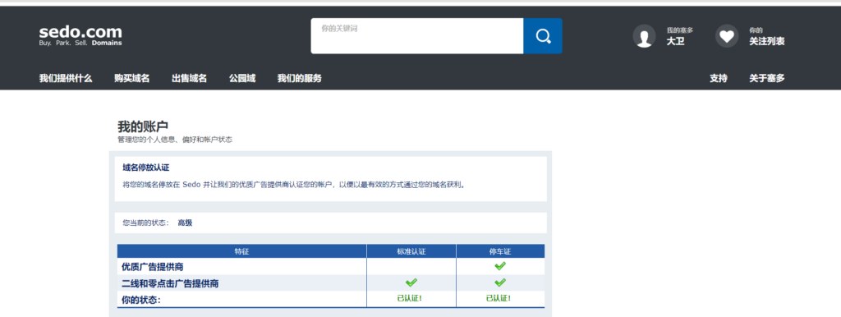Image resolution: width=841 pixels, height=317 pixels.
Task: Click the 停车证 checkmark for 优质广告提供商
Action: tap(500, 265)
